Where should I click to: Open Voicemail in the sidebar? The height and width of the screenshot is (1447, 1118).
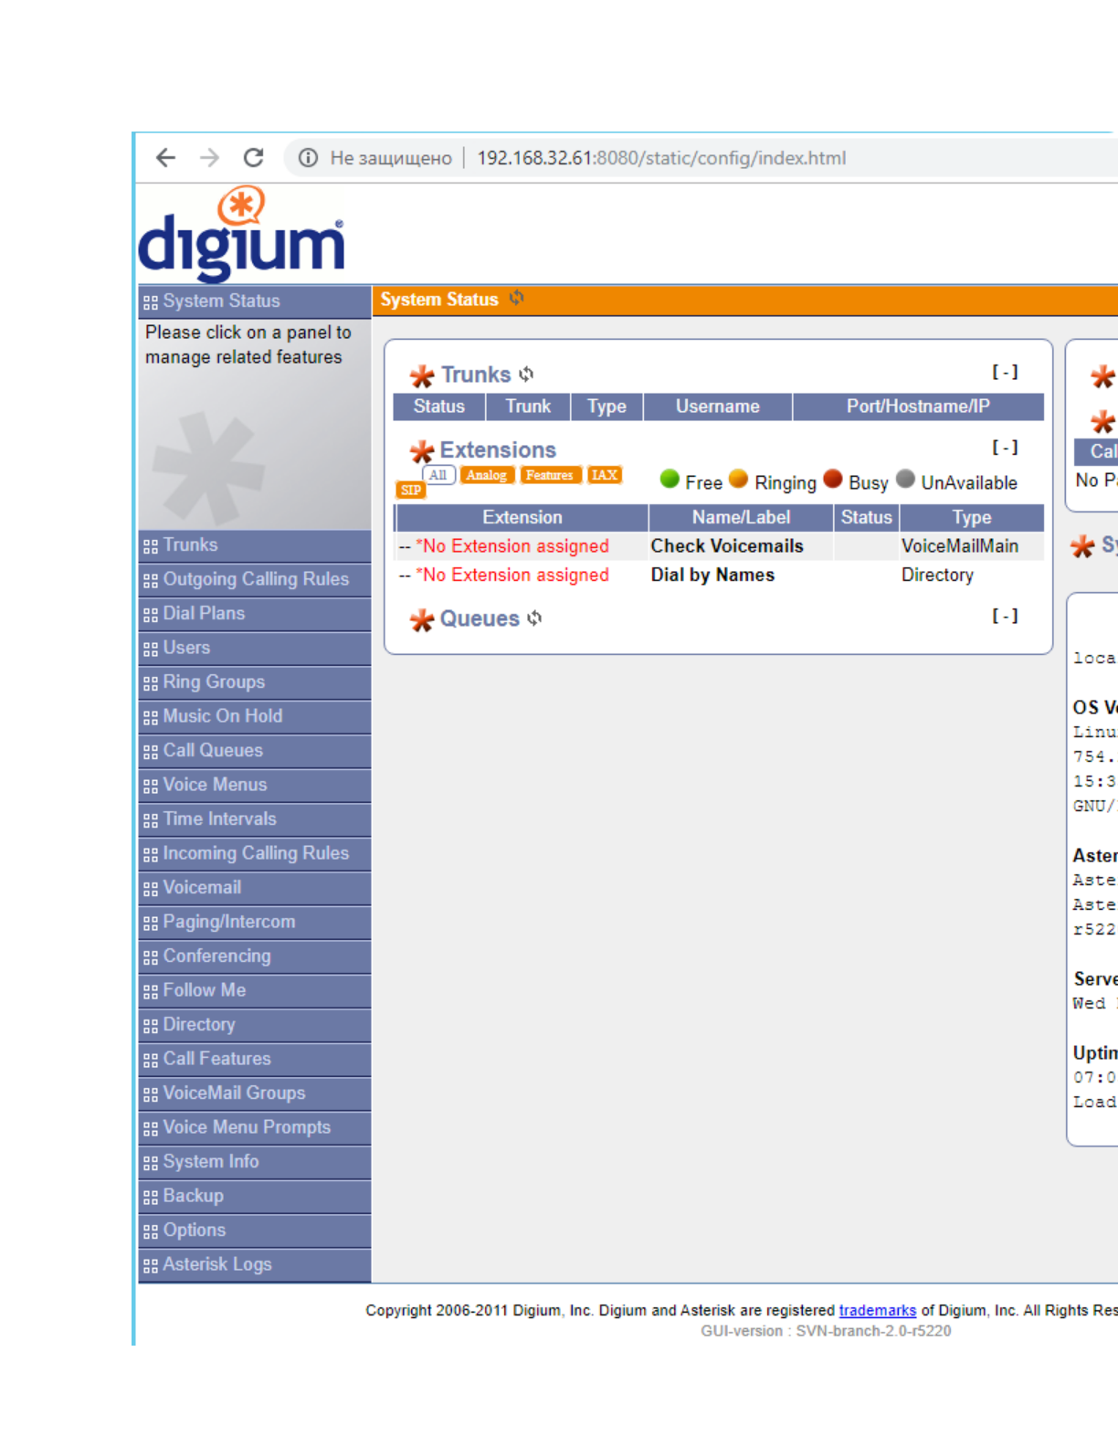255,888
